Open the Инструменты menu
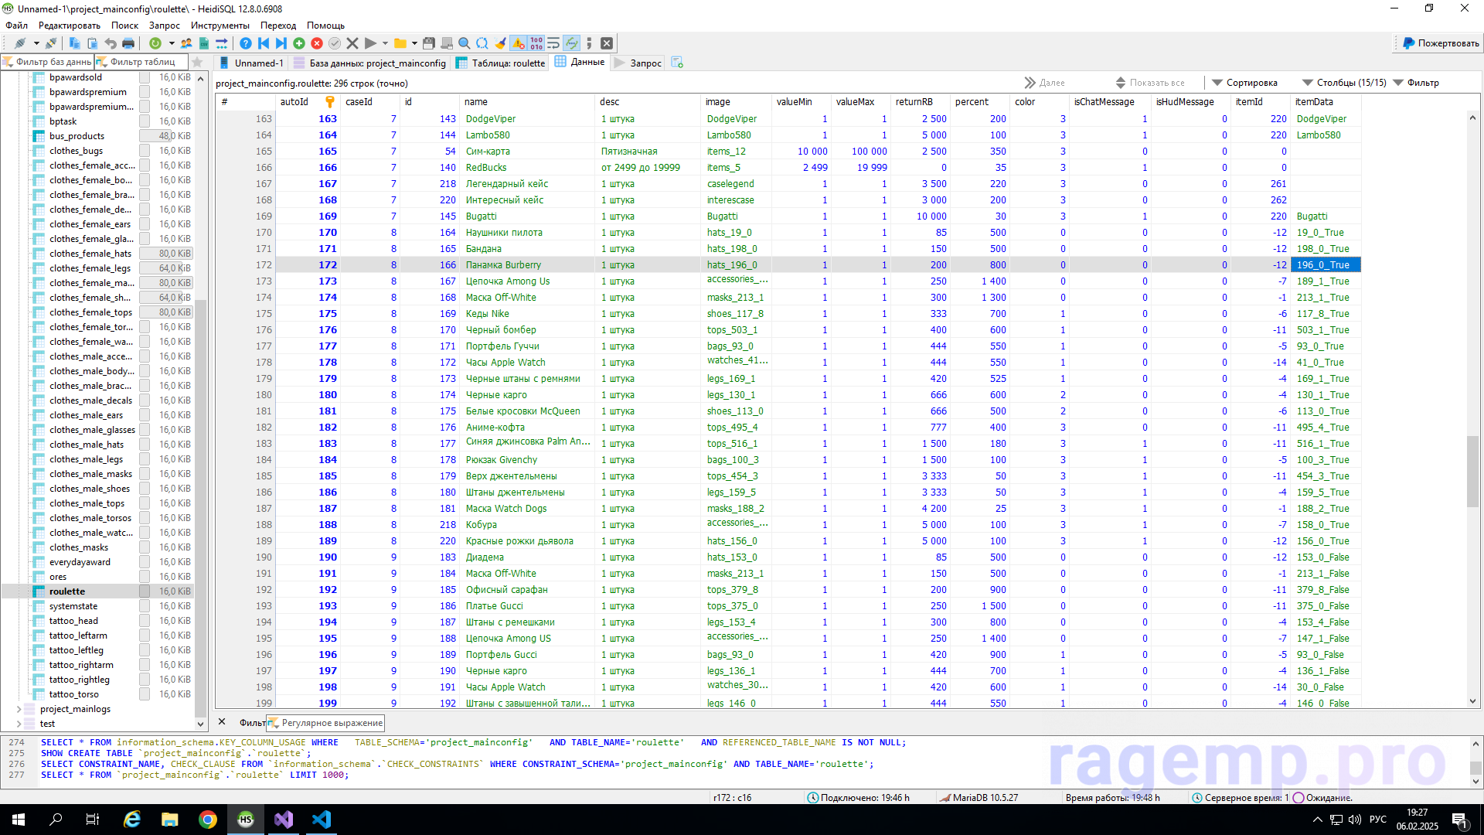1484x835 pixels. point(220,26)
